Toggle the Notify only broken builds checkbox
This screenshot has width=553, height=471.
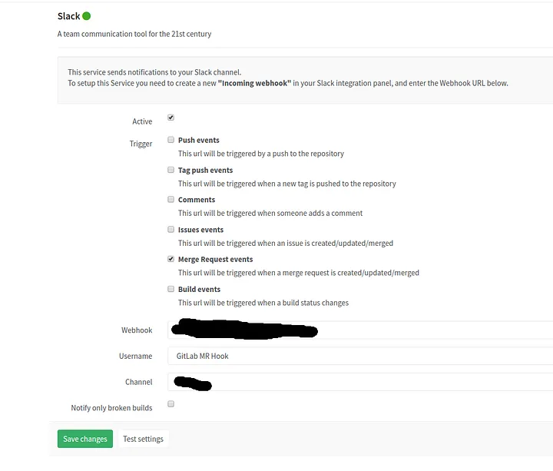click(x=171, y=403)
